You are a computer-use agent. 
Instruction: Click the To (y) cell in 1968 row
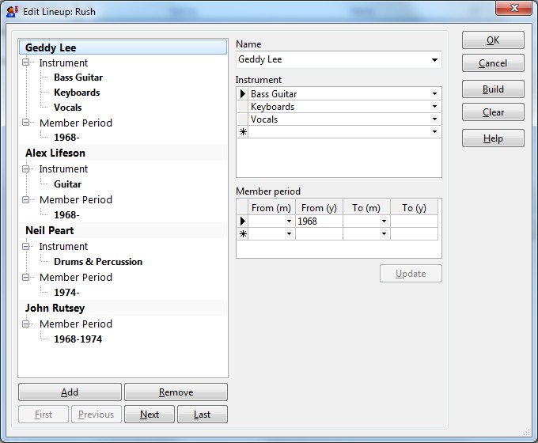(x=414, y=221)
